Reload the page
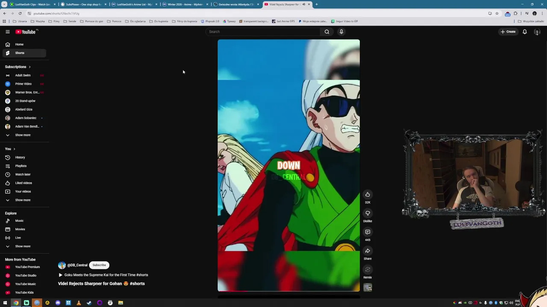Screen dimensions: 547x307 20,13
